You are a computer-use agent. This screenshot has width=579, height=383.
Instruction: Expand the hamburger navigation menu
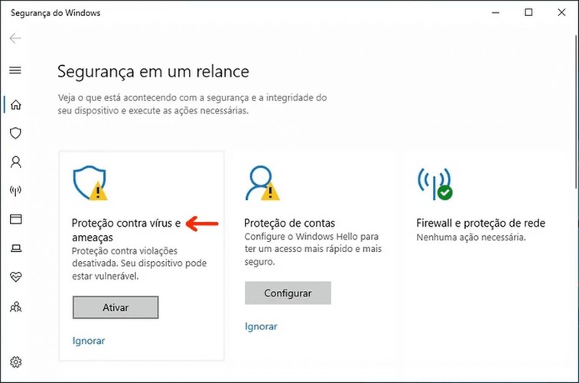pos(15,70)
